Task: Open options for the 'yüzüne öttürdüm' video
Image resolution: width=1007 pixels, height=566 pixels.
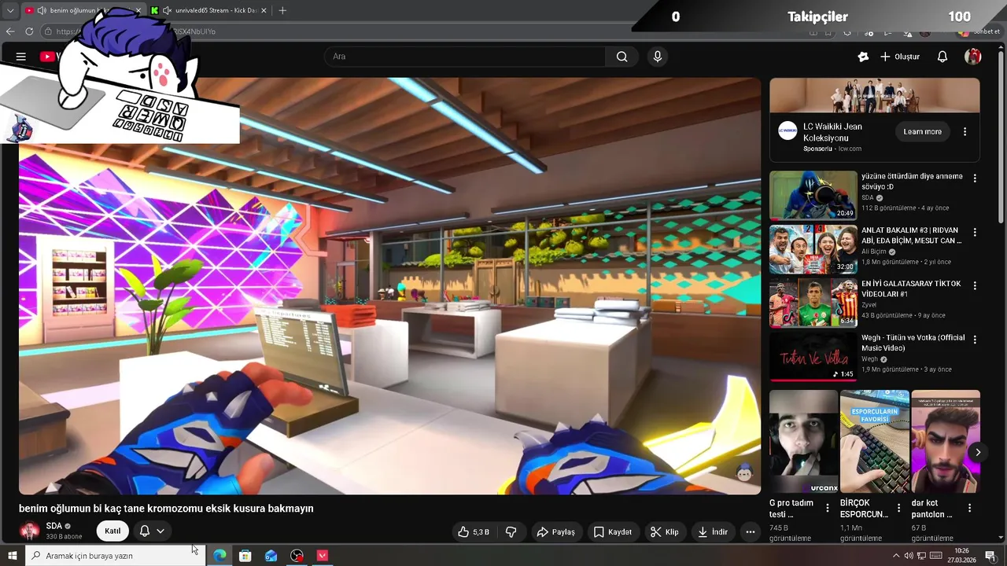Action: coord(975,178)
